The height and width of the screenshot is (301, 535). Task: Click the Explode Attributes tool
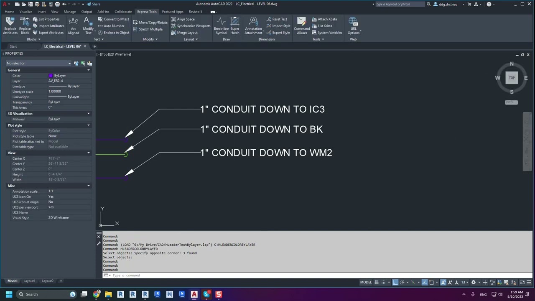[10, 26]
